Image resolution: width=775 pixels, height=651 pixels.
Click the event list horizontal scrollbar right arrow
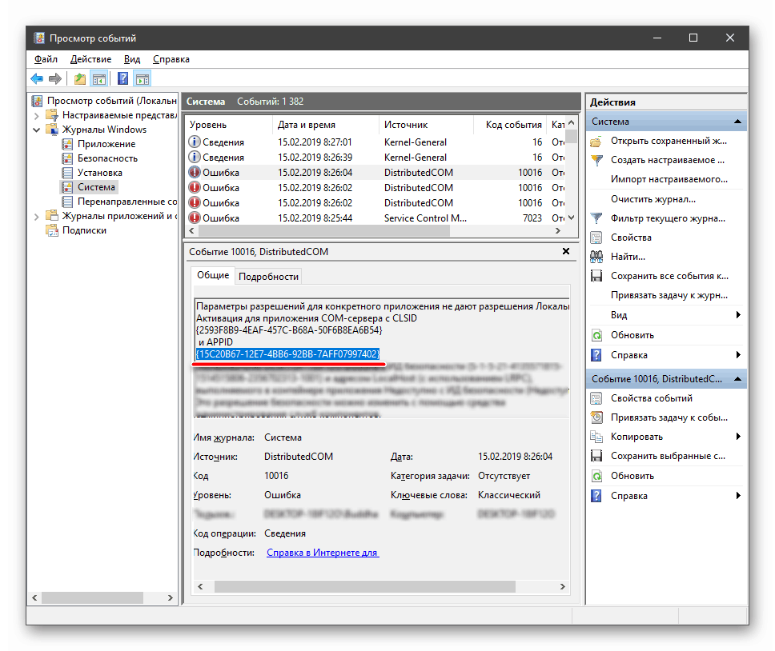(557, 230)
